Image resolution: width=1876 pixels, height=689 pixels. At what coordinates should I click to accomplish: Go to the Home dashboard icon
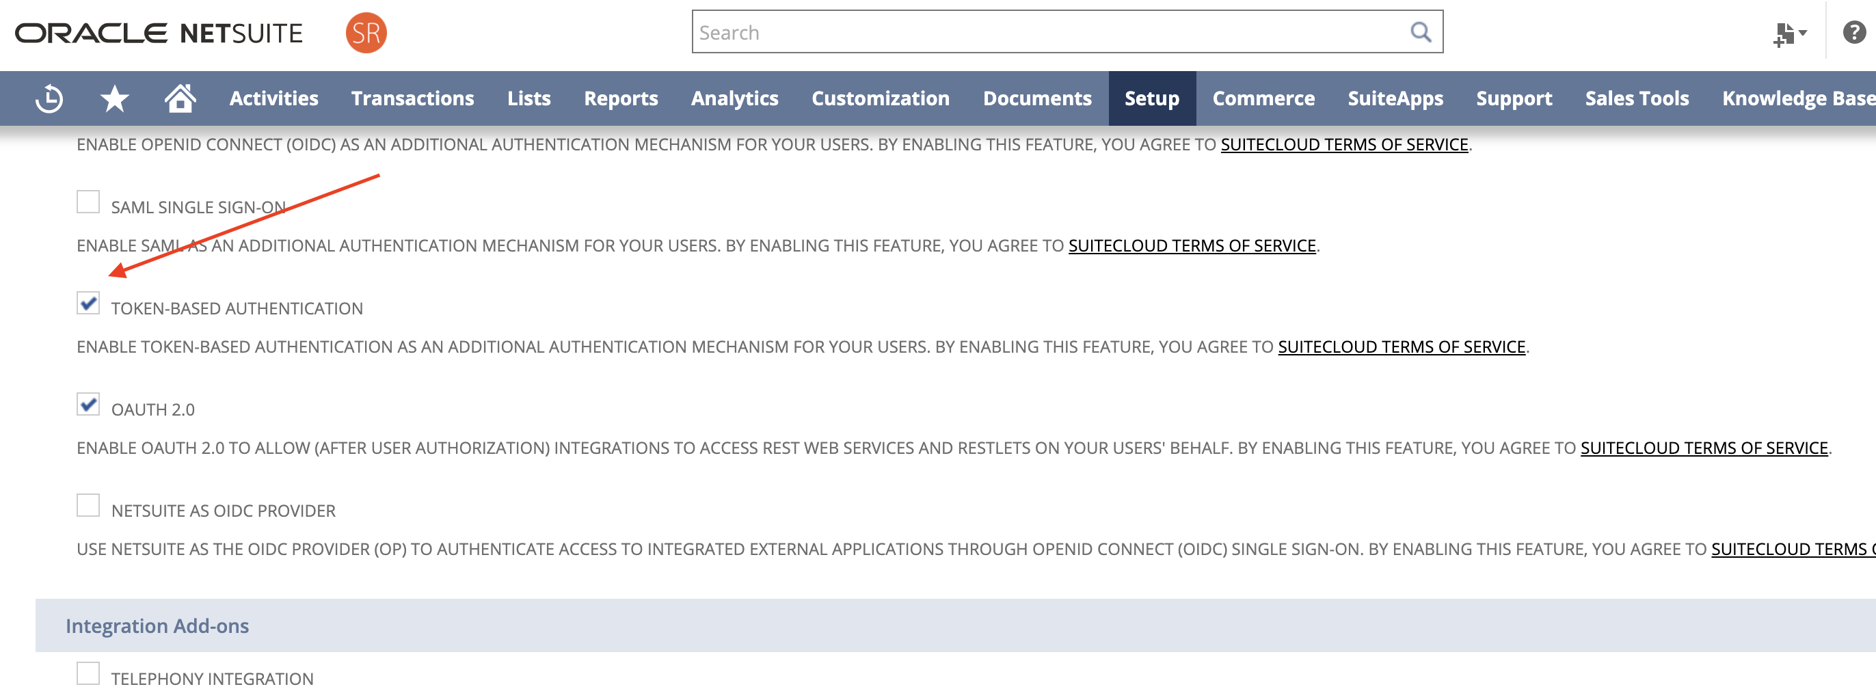click(180, 98)
